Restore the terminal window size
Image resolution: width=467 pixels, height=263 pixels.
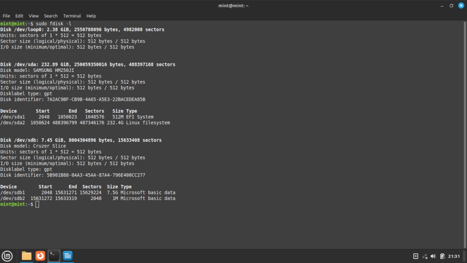tap(451, 6)
